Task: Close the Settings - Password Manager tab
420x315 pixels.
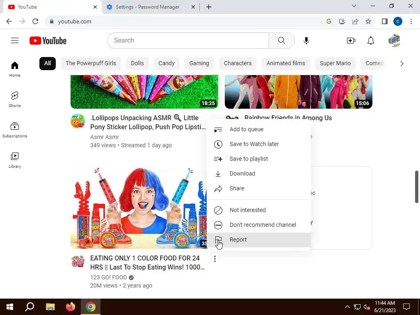Action: click(193, 7)
